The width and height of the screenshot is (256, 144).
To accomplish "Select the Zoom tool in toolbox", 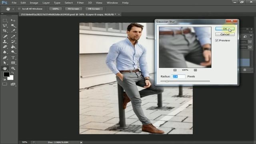I will click(x=13, y=68).
